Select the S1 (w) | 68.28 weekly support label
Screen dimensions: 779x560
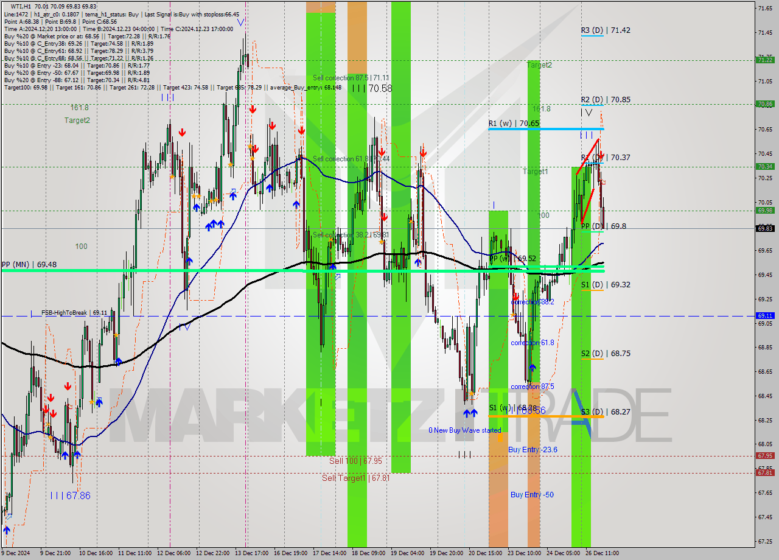click(513, 407)
